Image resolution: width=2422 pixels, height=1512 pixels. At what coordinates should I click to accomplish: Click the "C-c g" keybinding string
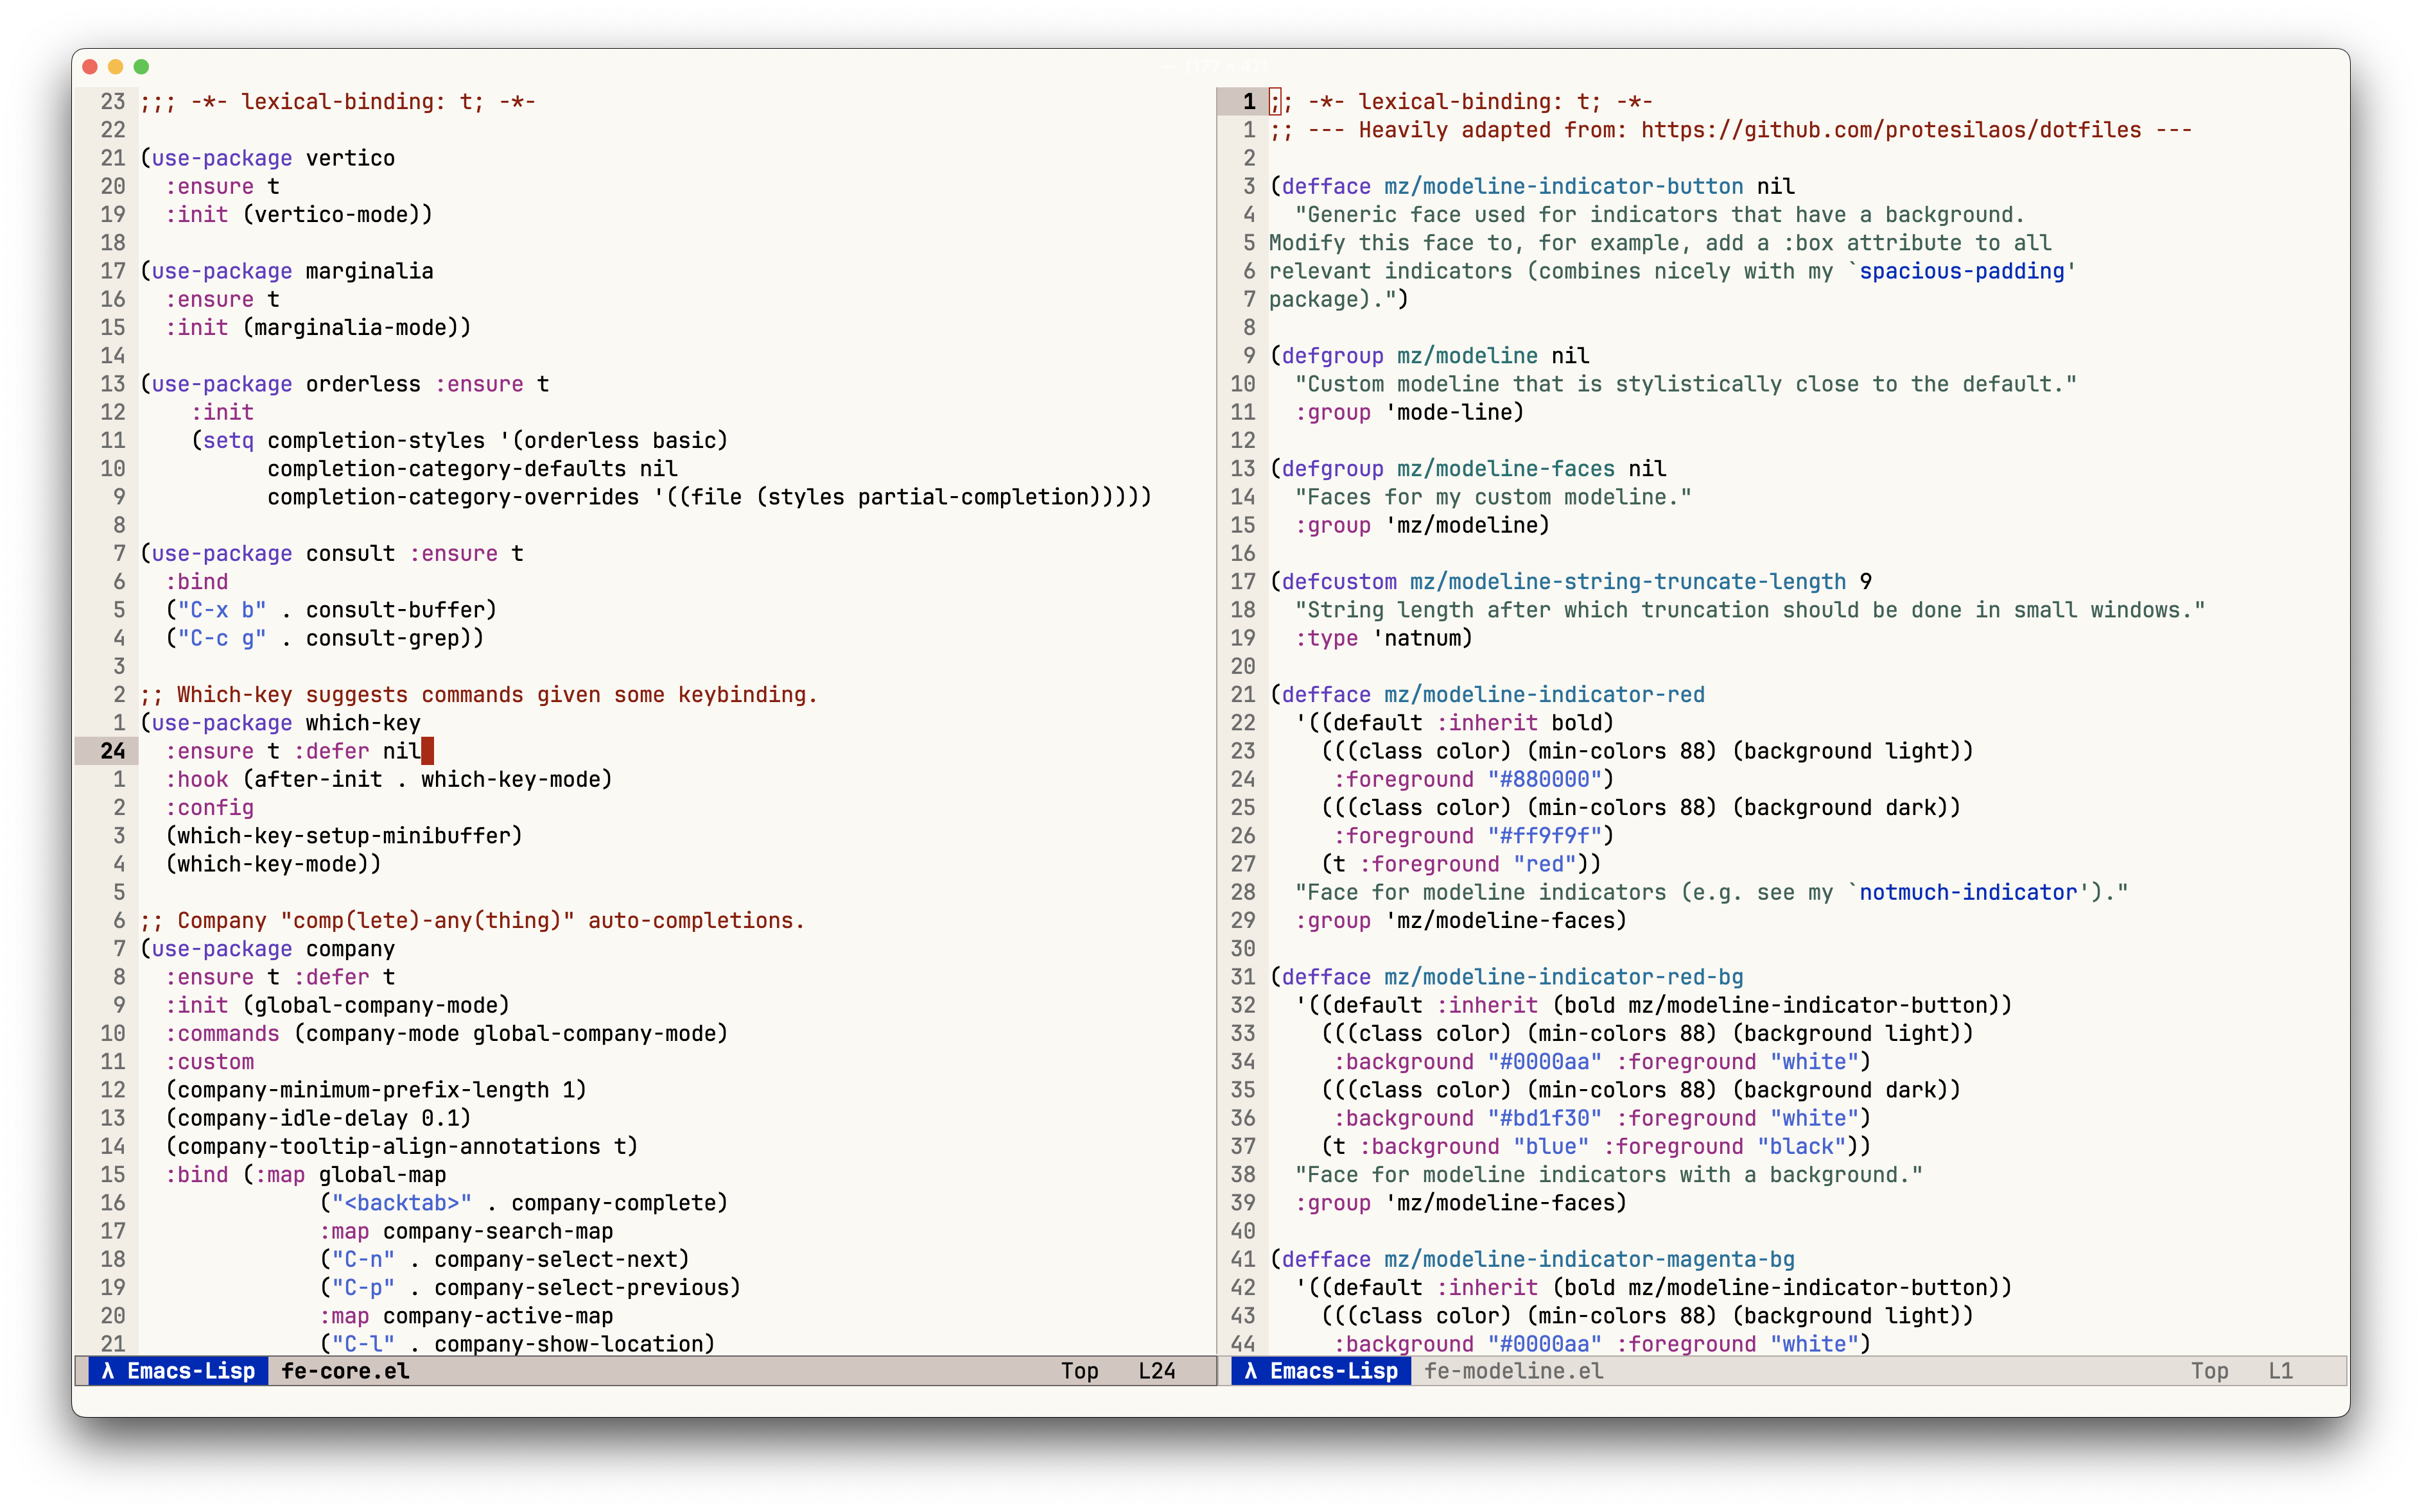(x=222, y=638)
